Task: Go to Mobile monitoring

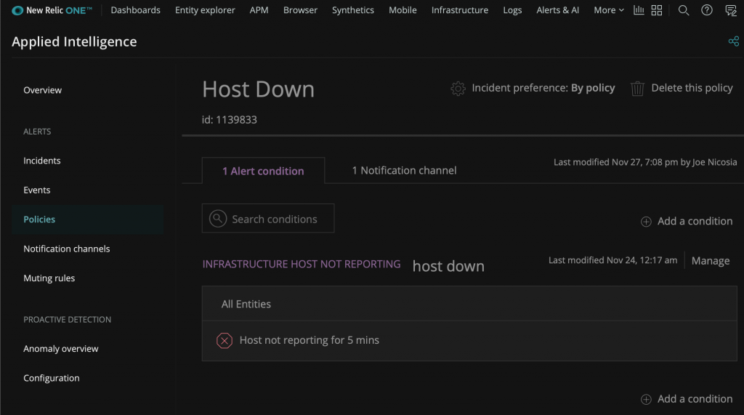Action: point(403,10)
